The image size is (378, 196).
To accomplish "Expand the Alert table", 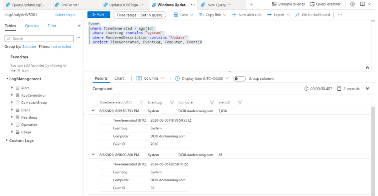I will [x=12, y=88].
